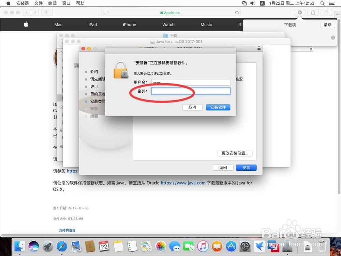341x256 pixels.
Task: Open Launchpad from the Dock
Action: click(x=47, y=246)
